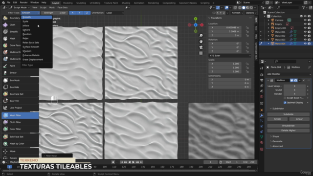Screen dimensions: 313x176
Task: Click the Delete Higher button
Action: click(289, 131)
